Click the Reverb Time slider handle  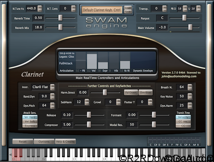tap(60, 18)
